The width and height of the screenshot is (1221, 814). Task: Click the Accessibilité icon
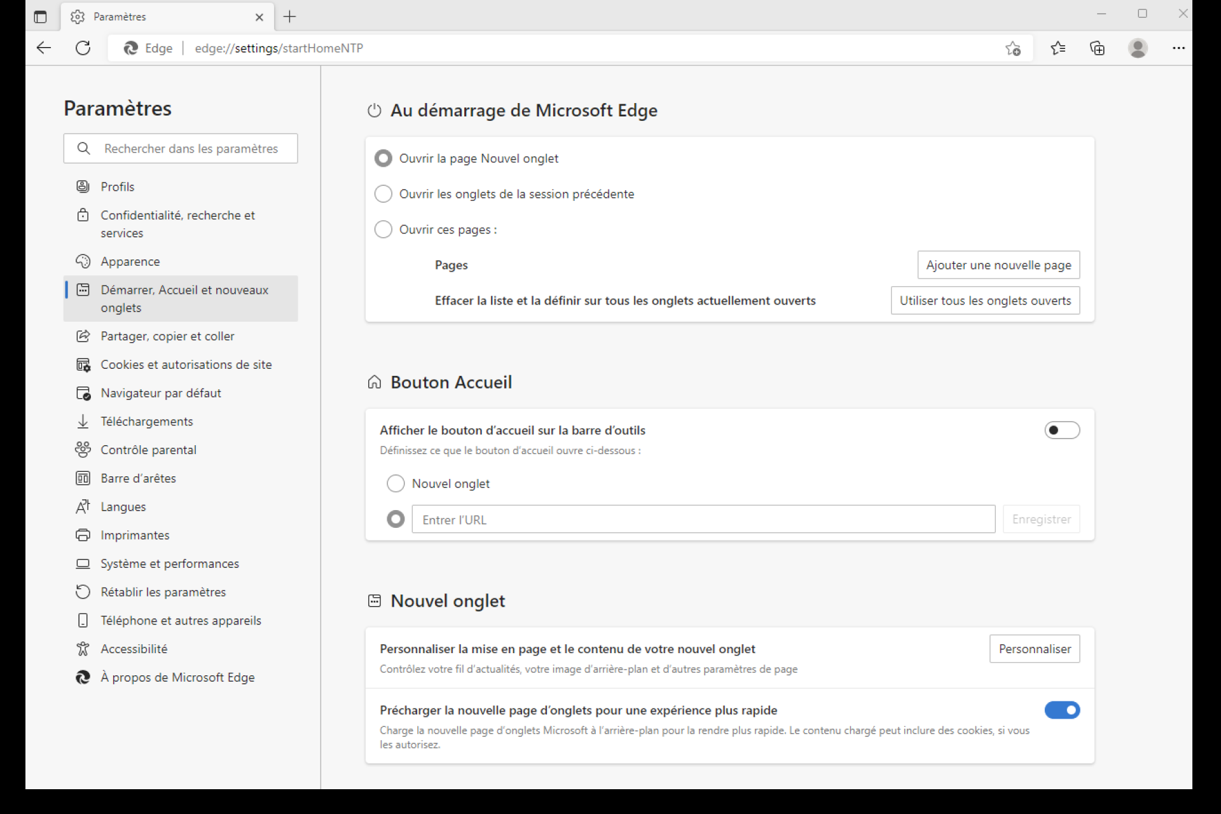click(x=83, y=649)
